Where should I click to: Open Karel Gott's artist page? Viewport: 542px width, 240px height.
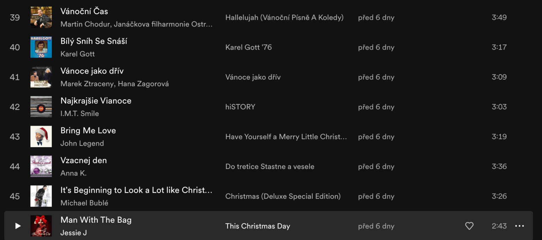[77, 54]
